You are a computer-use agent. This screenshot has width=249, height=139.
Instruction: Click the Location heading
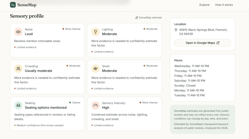(x=180, y=24)
